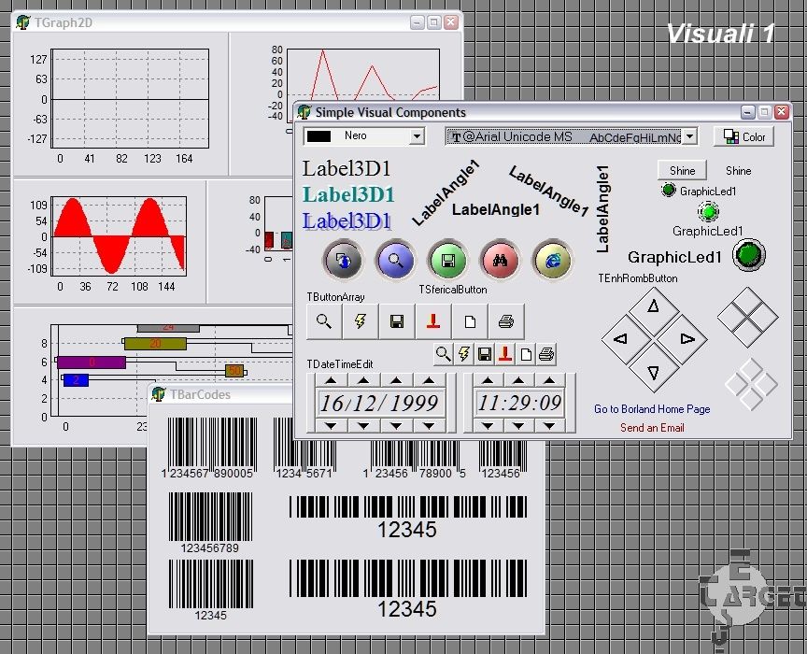The image size is (807, 654).
Task: Click the large dark green GraphicLed1 LED
Action: click(x=749, y=255)
